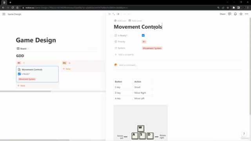Image resolution: width=251 pixels, height=141 pixels.
Task: Go to browser home page
Action: click(17, 7)
